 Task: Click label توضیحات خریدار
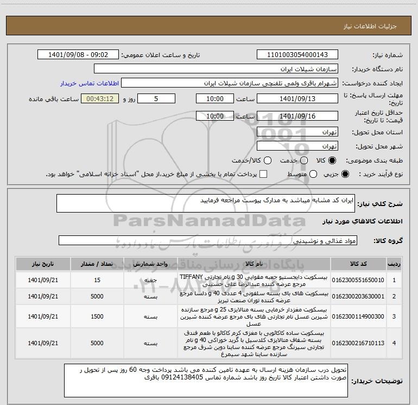[377, 381]
